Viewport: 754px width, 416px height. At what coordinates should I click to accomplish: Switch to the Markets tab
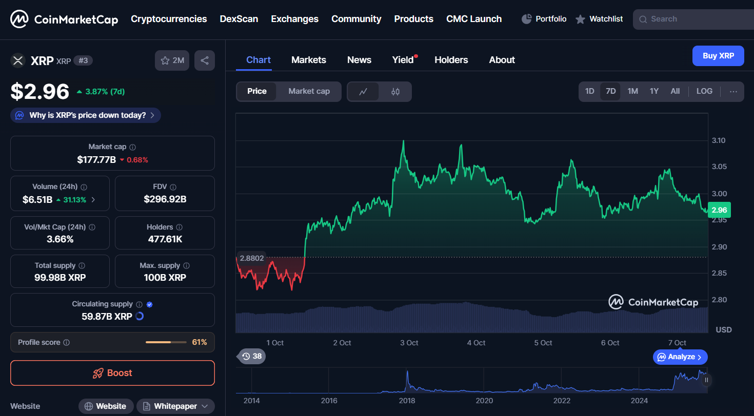(308, 60)
